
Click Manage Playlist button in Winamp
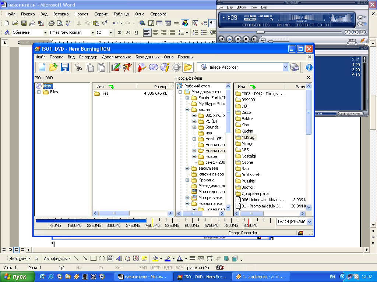[350, 114]
